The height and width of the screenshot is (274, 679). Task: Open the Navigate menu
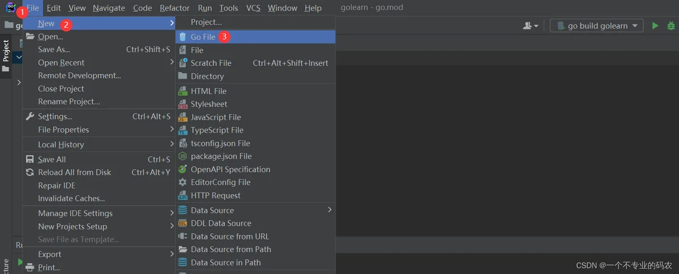pyautogui.click(x=109, y=8)
